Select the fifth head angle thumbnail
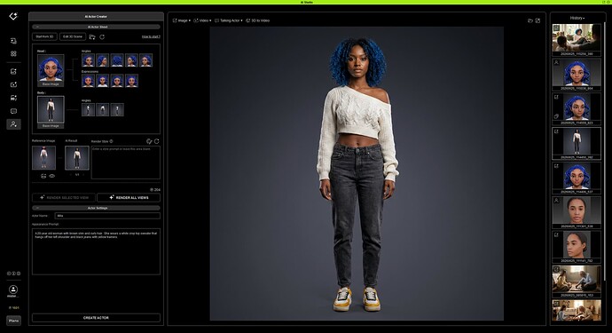Image resolution: width=612 pixels, height=333 pixels. pos(146,60)
